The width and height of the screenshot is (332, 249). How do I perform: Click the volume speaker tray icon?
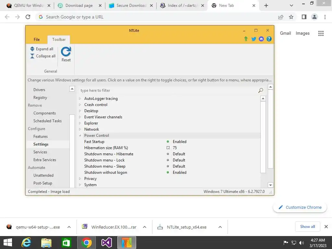(x=301, y=243)
